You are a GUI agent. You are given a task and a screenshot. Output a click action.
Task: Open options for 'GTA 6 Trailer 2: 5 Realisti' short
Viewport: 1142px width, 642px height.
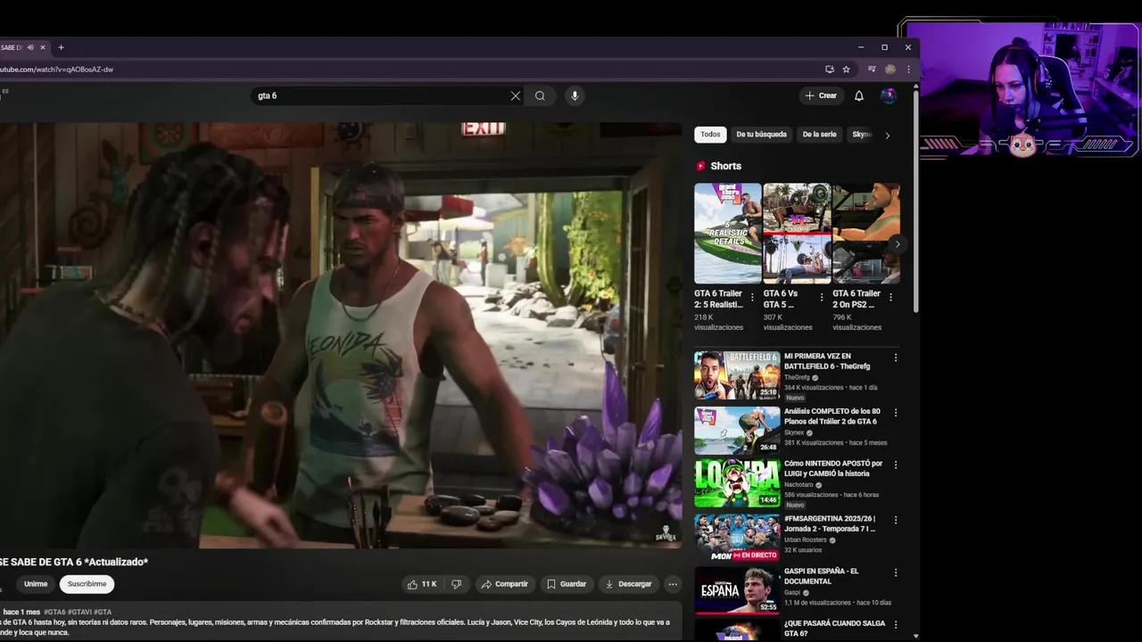[x=752, y=297]
